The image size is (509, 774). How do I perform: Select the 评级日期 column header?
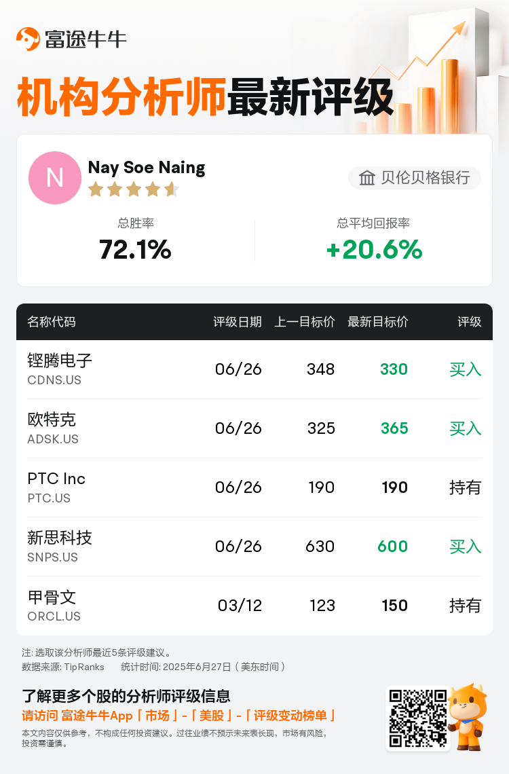pos(238,322)
